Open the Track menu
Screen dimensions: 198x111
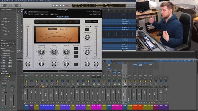[x=19, y=1]
